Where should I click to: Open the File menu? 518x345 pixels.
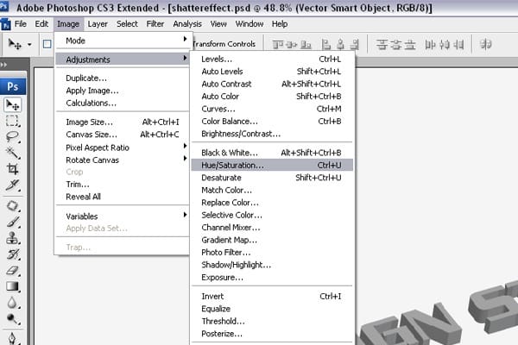click(20, 24)
